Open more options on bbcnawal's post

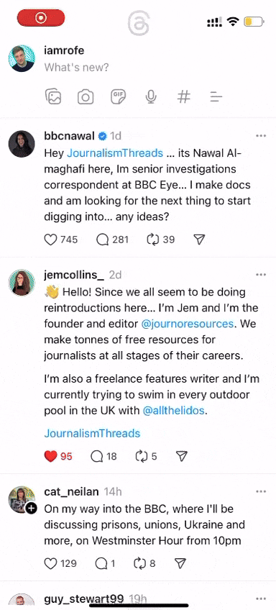point(261,135)
